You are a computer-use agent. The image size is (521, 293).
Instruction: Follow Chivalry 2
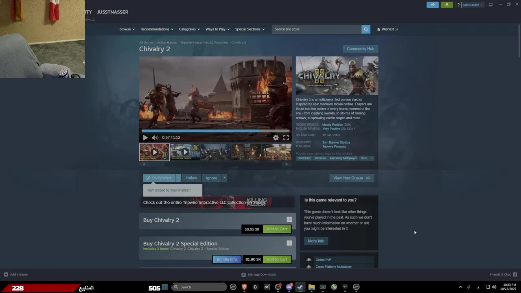pos(191,178)
